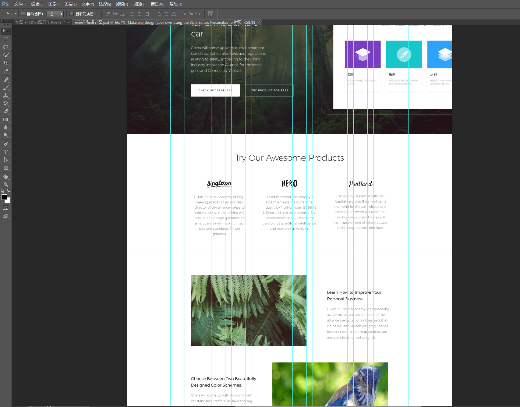
Task: Click Align Left Edges button
Action: click(132, 14)
